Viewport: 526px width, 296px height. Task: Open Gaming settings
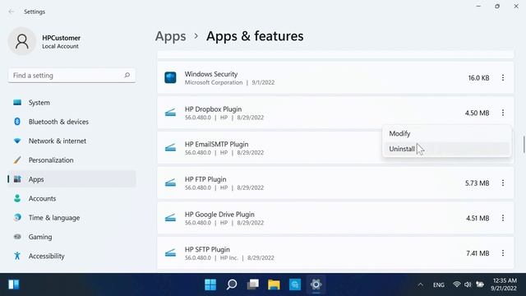pos(72,237)
